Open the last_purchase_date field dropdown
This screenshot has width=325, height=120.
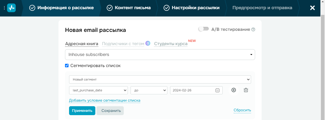[98, 90]
